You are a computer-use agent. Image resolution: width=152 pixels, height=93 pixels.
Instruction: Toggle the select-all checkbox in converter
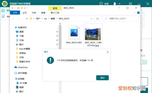3,10
